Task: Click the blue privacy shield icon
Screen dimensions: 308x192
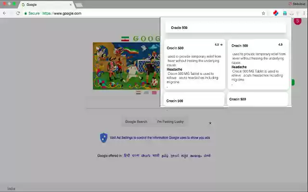Action: 104,138
